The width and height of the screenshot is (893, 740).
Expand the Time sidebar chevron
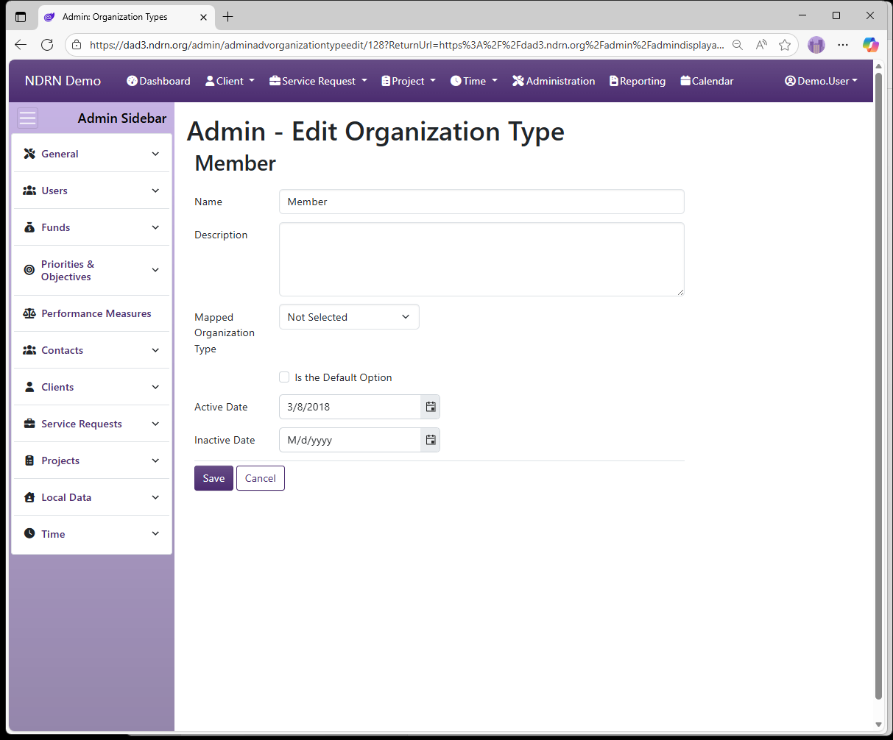155,533
